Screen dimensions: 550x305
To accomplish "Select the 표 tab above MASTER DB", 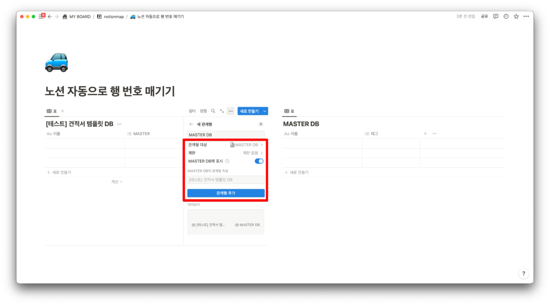I will click(289, 111).
